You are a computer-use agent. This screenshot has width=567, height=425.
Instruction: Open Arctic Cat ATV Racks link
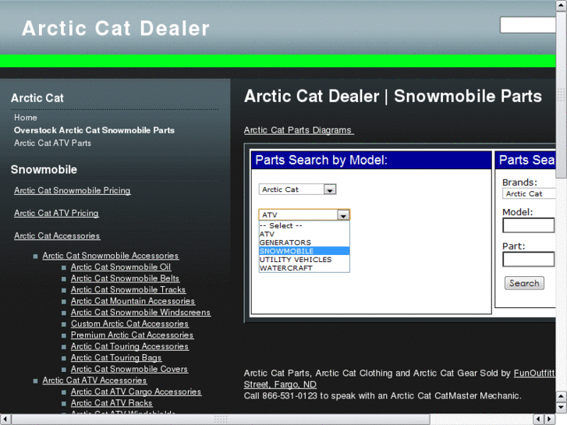112,403
